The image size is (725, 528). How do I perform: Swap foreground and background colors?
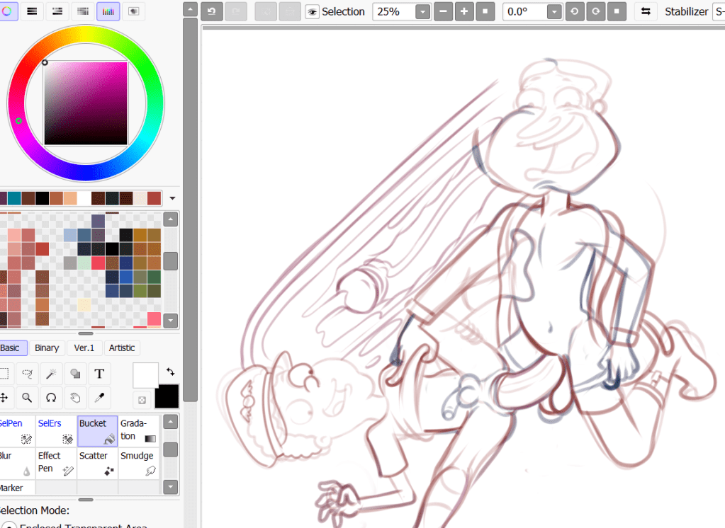pos(171,372)
